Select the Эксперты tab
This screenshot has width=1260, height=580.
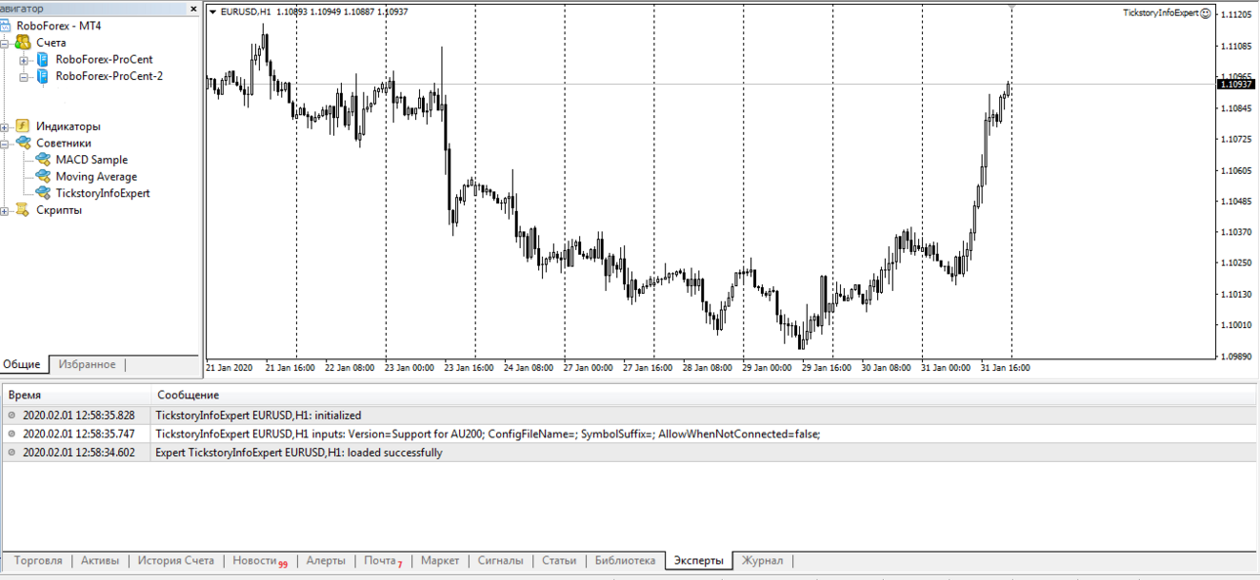coord(698,560)
